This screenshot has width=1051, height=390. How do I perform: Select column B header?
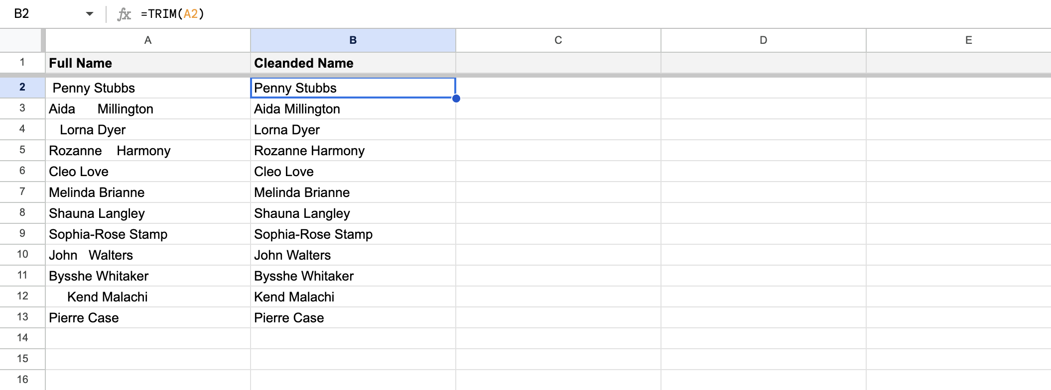[x=353, y=40]
